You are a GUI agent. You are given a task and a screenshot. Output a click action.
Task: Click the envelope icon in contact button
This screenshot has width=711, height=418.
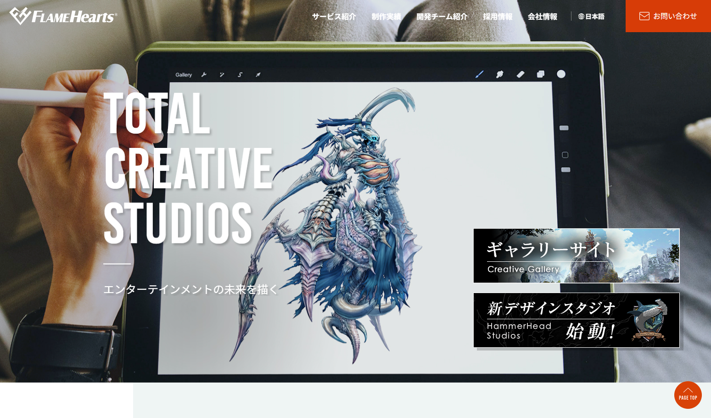(644, 16)
